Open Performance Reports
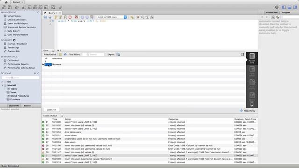This screenshot has width=299, height=168. 18,64
